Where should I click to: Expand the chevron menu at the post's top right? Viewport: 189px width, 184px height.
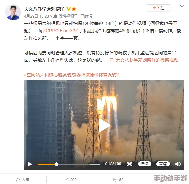coord(182,6)
